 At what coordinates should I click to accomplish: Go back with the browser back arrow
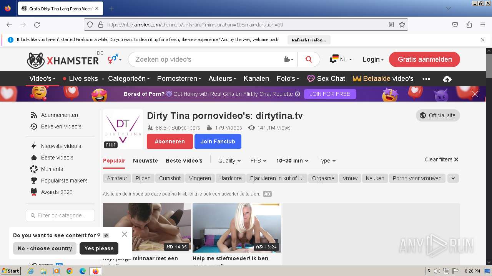9,25
